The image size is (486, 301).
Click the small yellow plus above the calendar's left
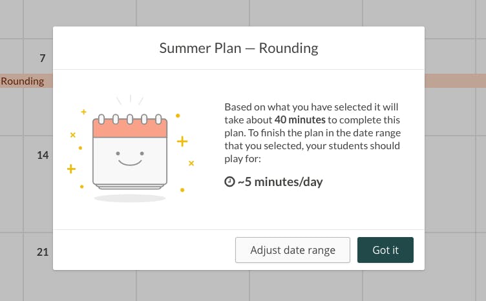(x=83, y=112)
